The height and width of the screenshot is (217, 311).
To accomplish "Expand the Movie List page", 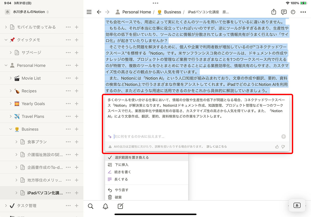I will click(11, 78).
